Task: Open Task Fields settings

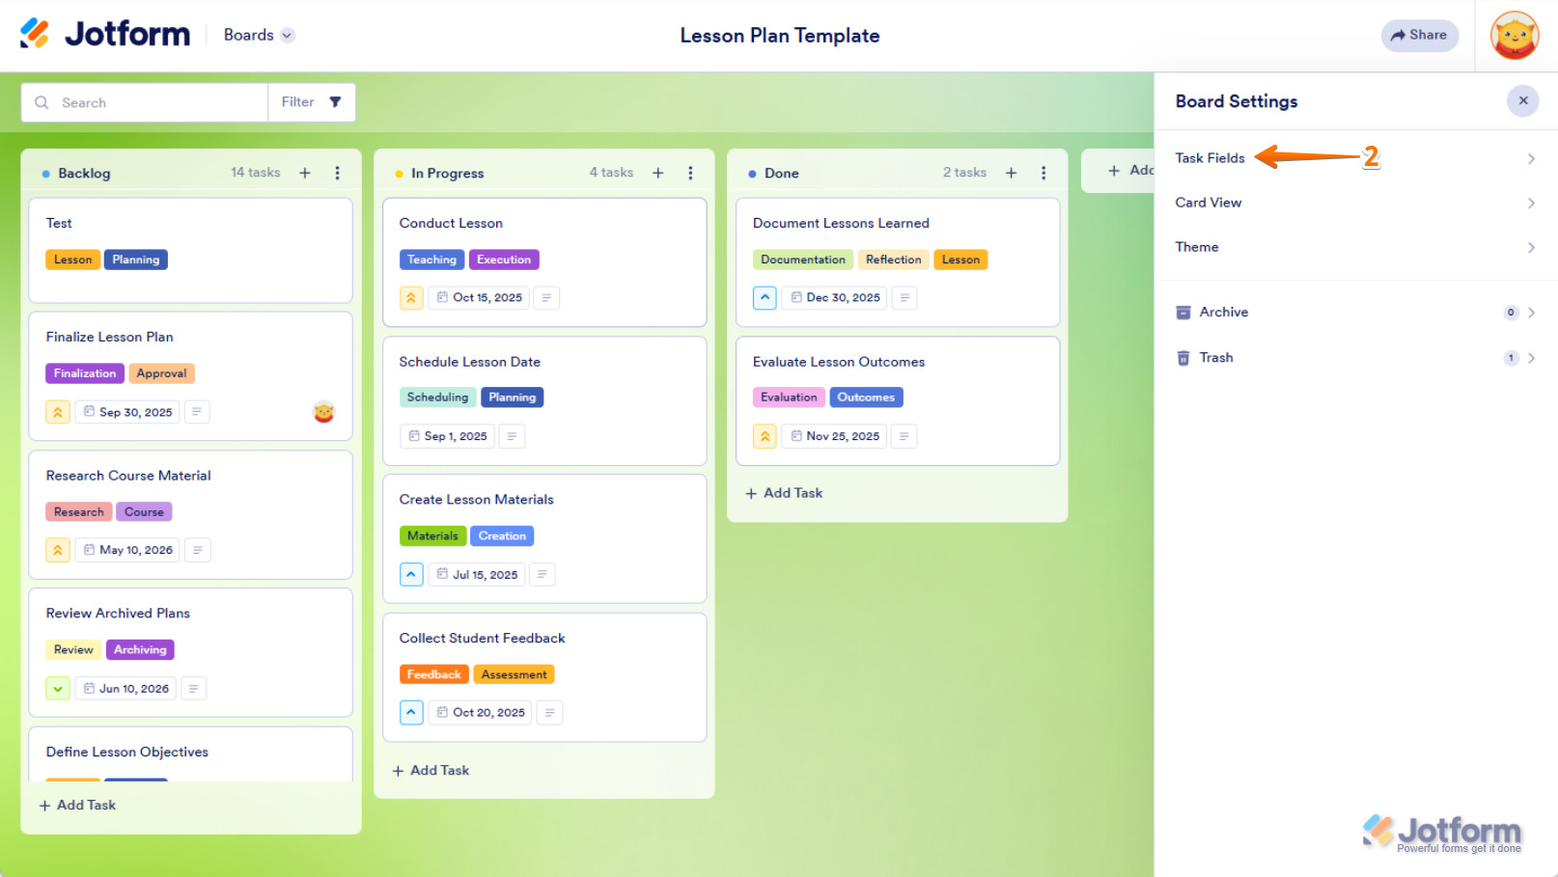Action: [x=1210, y=158]
